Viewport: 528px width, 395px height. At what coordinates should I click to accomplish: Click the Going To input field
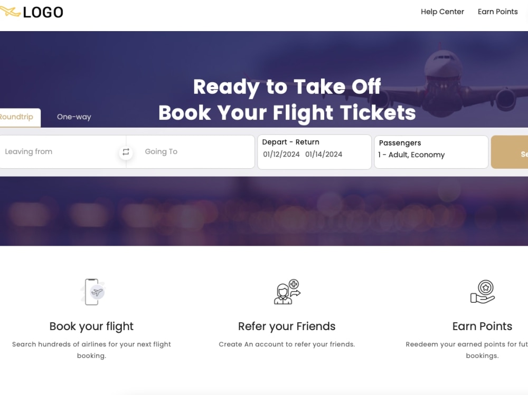(185, 151)
